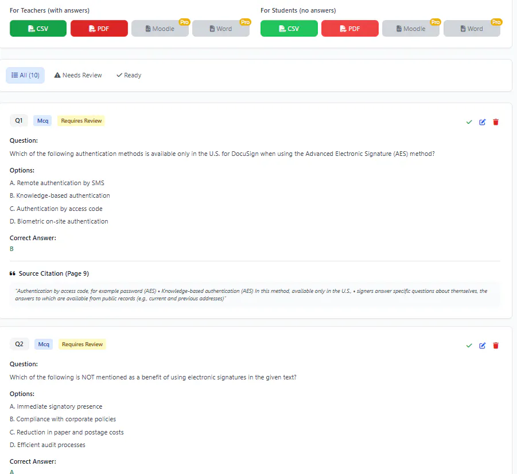Click the students' Word export button
517x474 pixels.
(472, 28)
